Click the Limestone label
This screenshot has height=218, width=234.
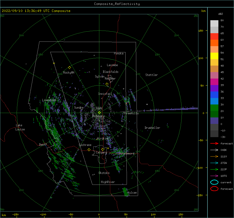point(49,100)
